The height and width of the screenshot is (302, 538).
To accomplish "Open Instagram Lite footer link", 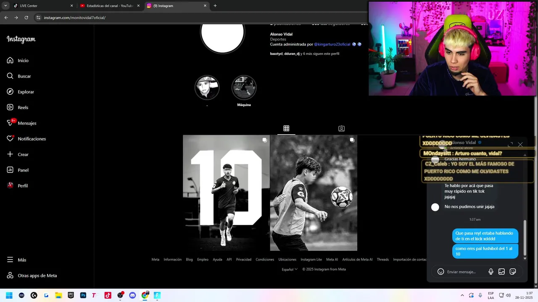I will [311, 260].
